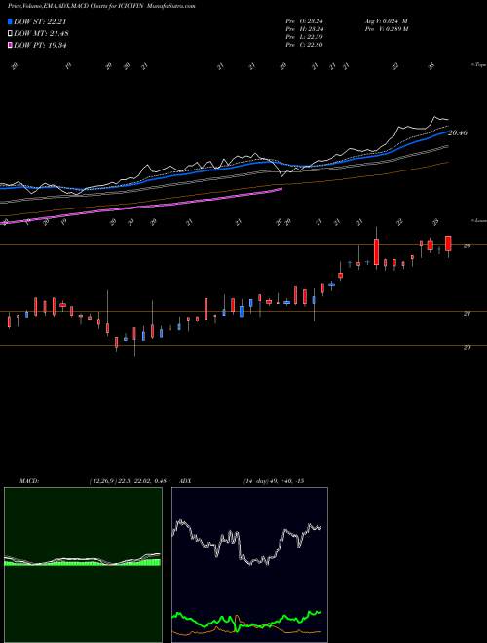
Task: Click the 23 price axis label
Action: (467, 246)
